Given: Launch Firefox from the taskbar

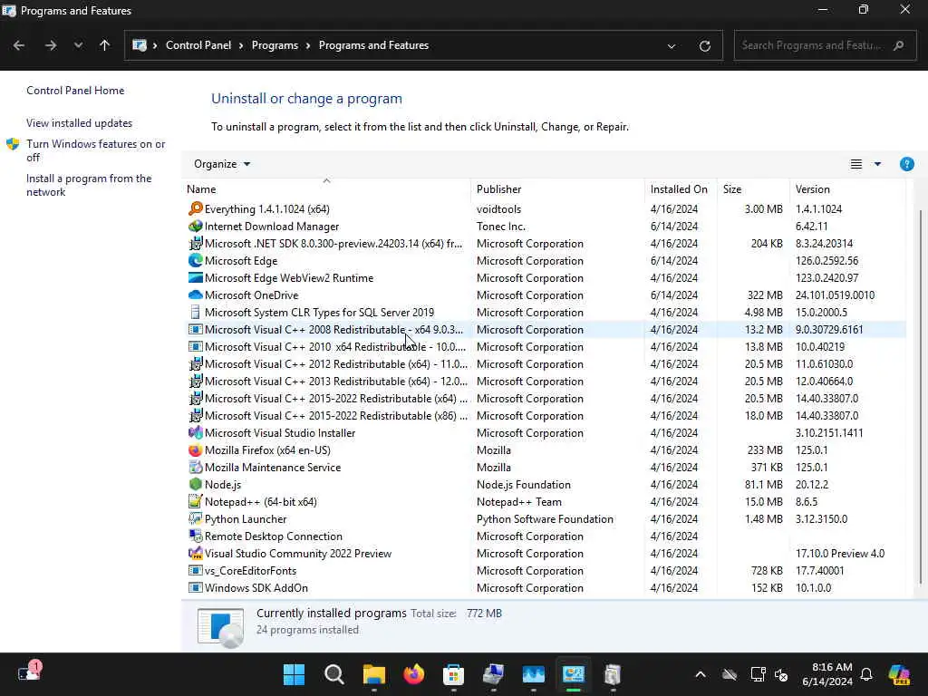Looking at the screenshot, I should 413,674.
